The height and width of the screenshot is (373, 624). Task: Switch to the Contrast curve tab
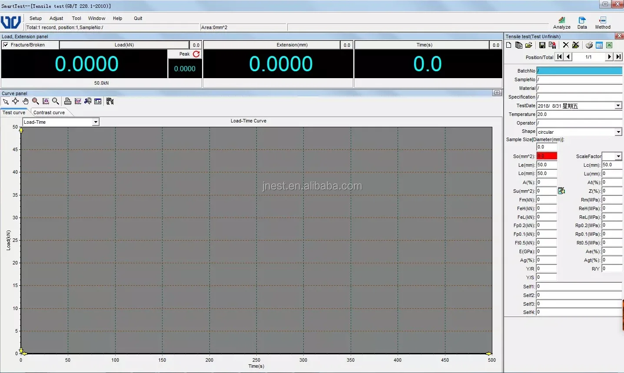tap(49, 112)
